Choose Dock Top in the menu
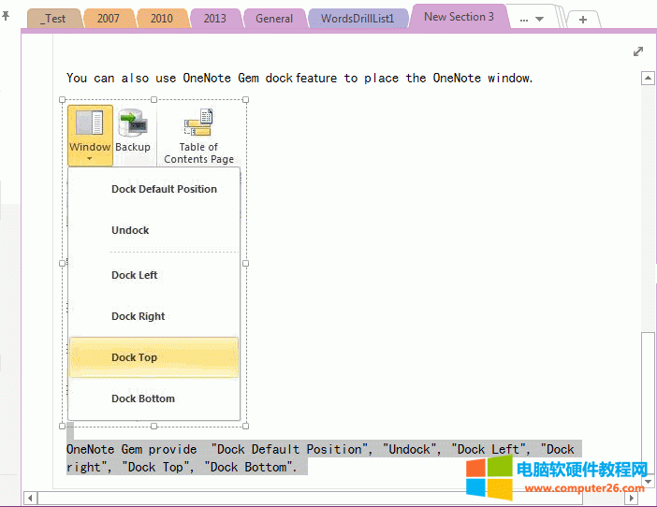The image size is (657, 507). (x=135, y=357)
